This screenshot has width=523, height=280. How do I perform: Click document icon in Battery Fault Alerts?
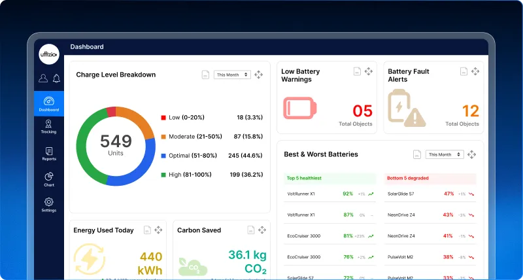(464, 71)
